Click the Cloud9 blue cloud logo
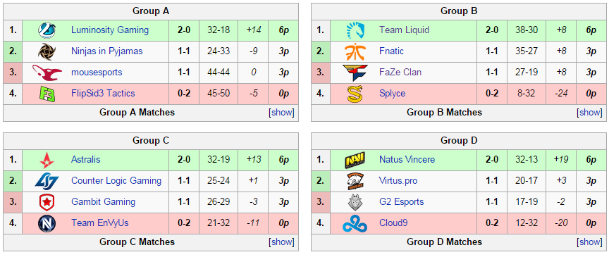Viewport: 609px width, 257px height. 355,223
